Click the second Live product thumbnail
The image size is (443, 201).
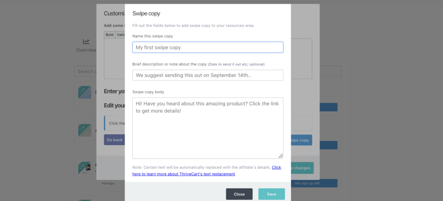(x=84, y=130)
